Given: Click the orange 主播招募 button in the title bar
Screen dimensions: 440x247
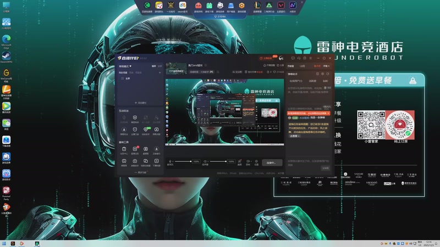Looking at the screenshot, I should click(x=266, y=58).
